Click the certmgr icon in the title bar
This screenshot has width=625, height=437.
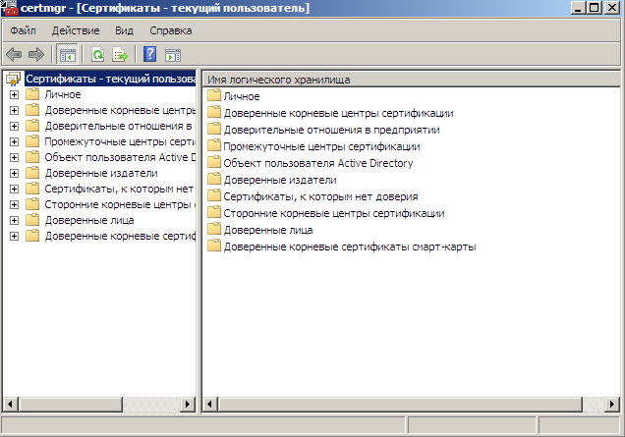pos(9,8)
